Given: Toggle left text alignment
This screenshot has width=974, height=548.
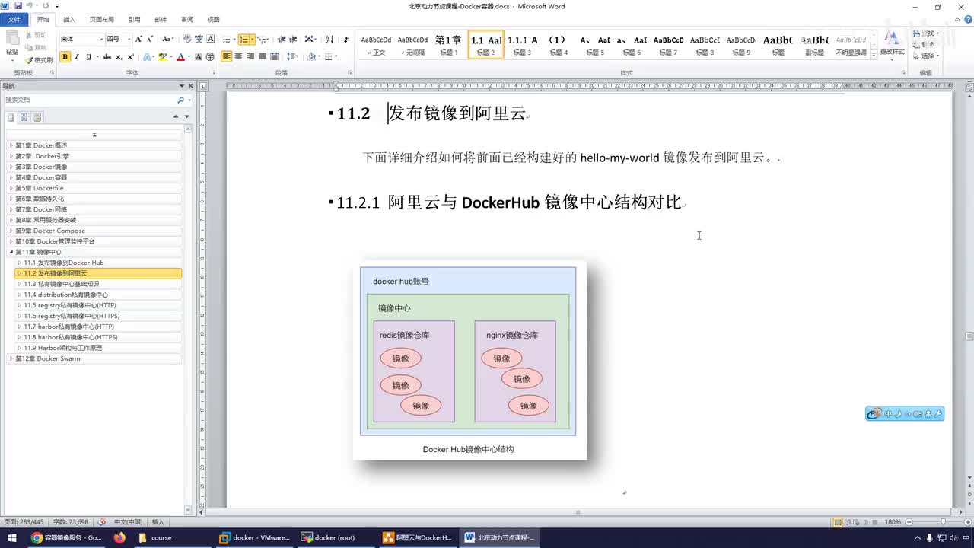Looking at the screenshot, I should (227, 56).
